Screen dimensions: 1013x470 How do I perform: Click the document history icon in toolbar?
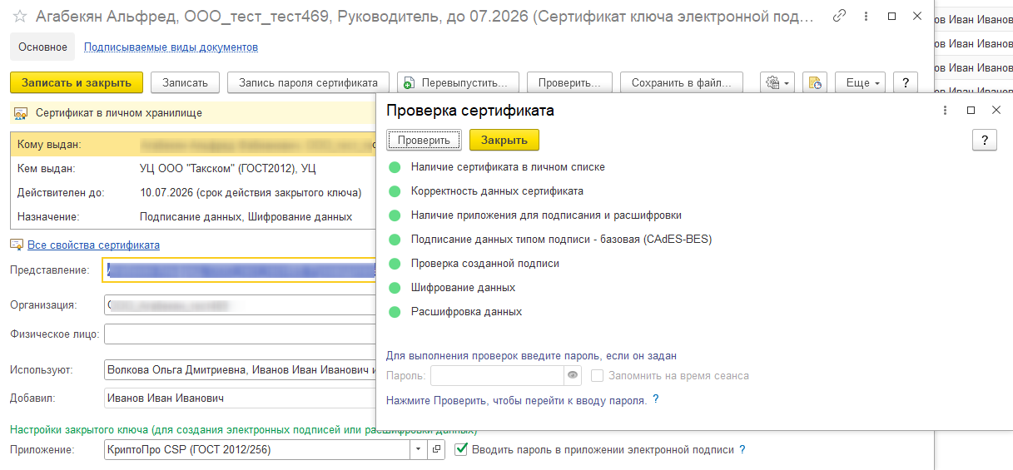(815, 82)
